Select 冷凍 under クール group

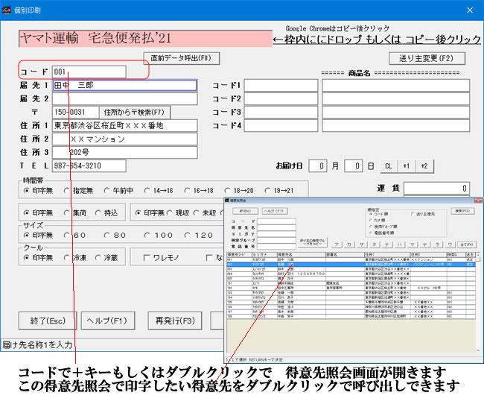(x=68, y=257)
